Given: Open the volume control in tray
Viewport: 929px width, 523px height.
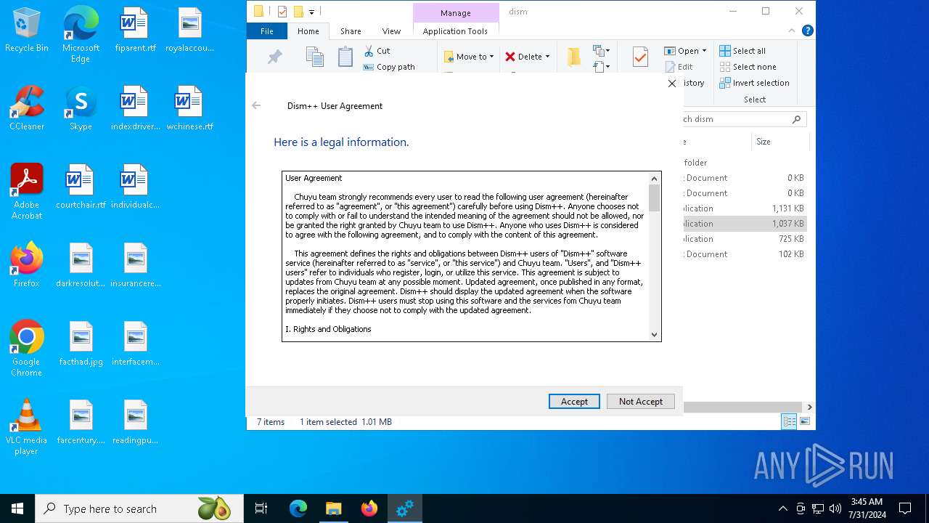Looking at the screenshot, I should pos(835,508).
